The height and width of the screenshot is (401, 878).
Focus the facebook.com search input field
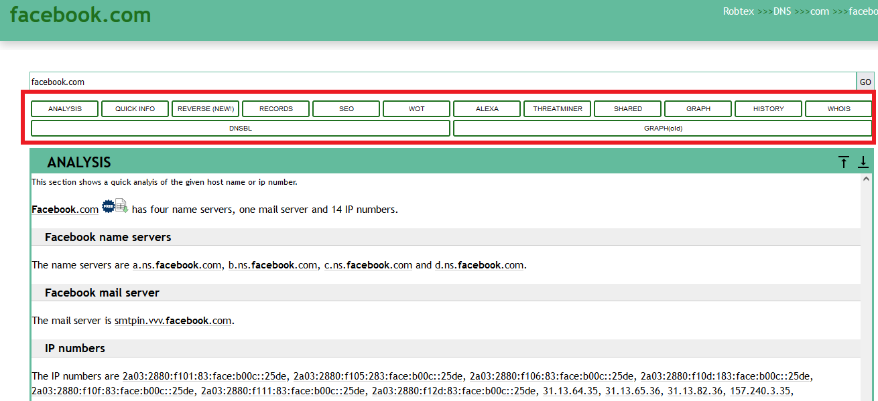[443, 82]
